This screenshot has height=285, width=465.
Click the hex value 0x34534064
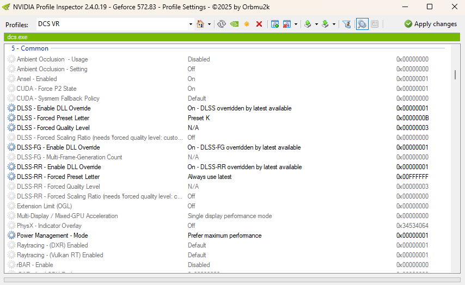(x=412, y=226)
